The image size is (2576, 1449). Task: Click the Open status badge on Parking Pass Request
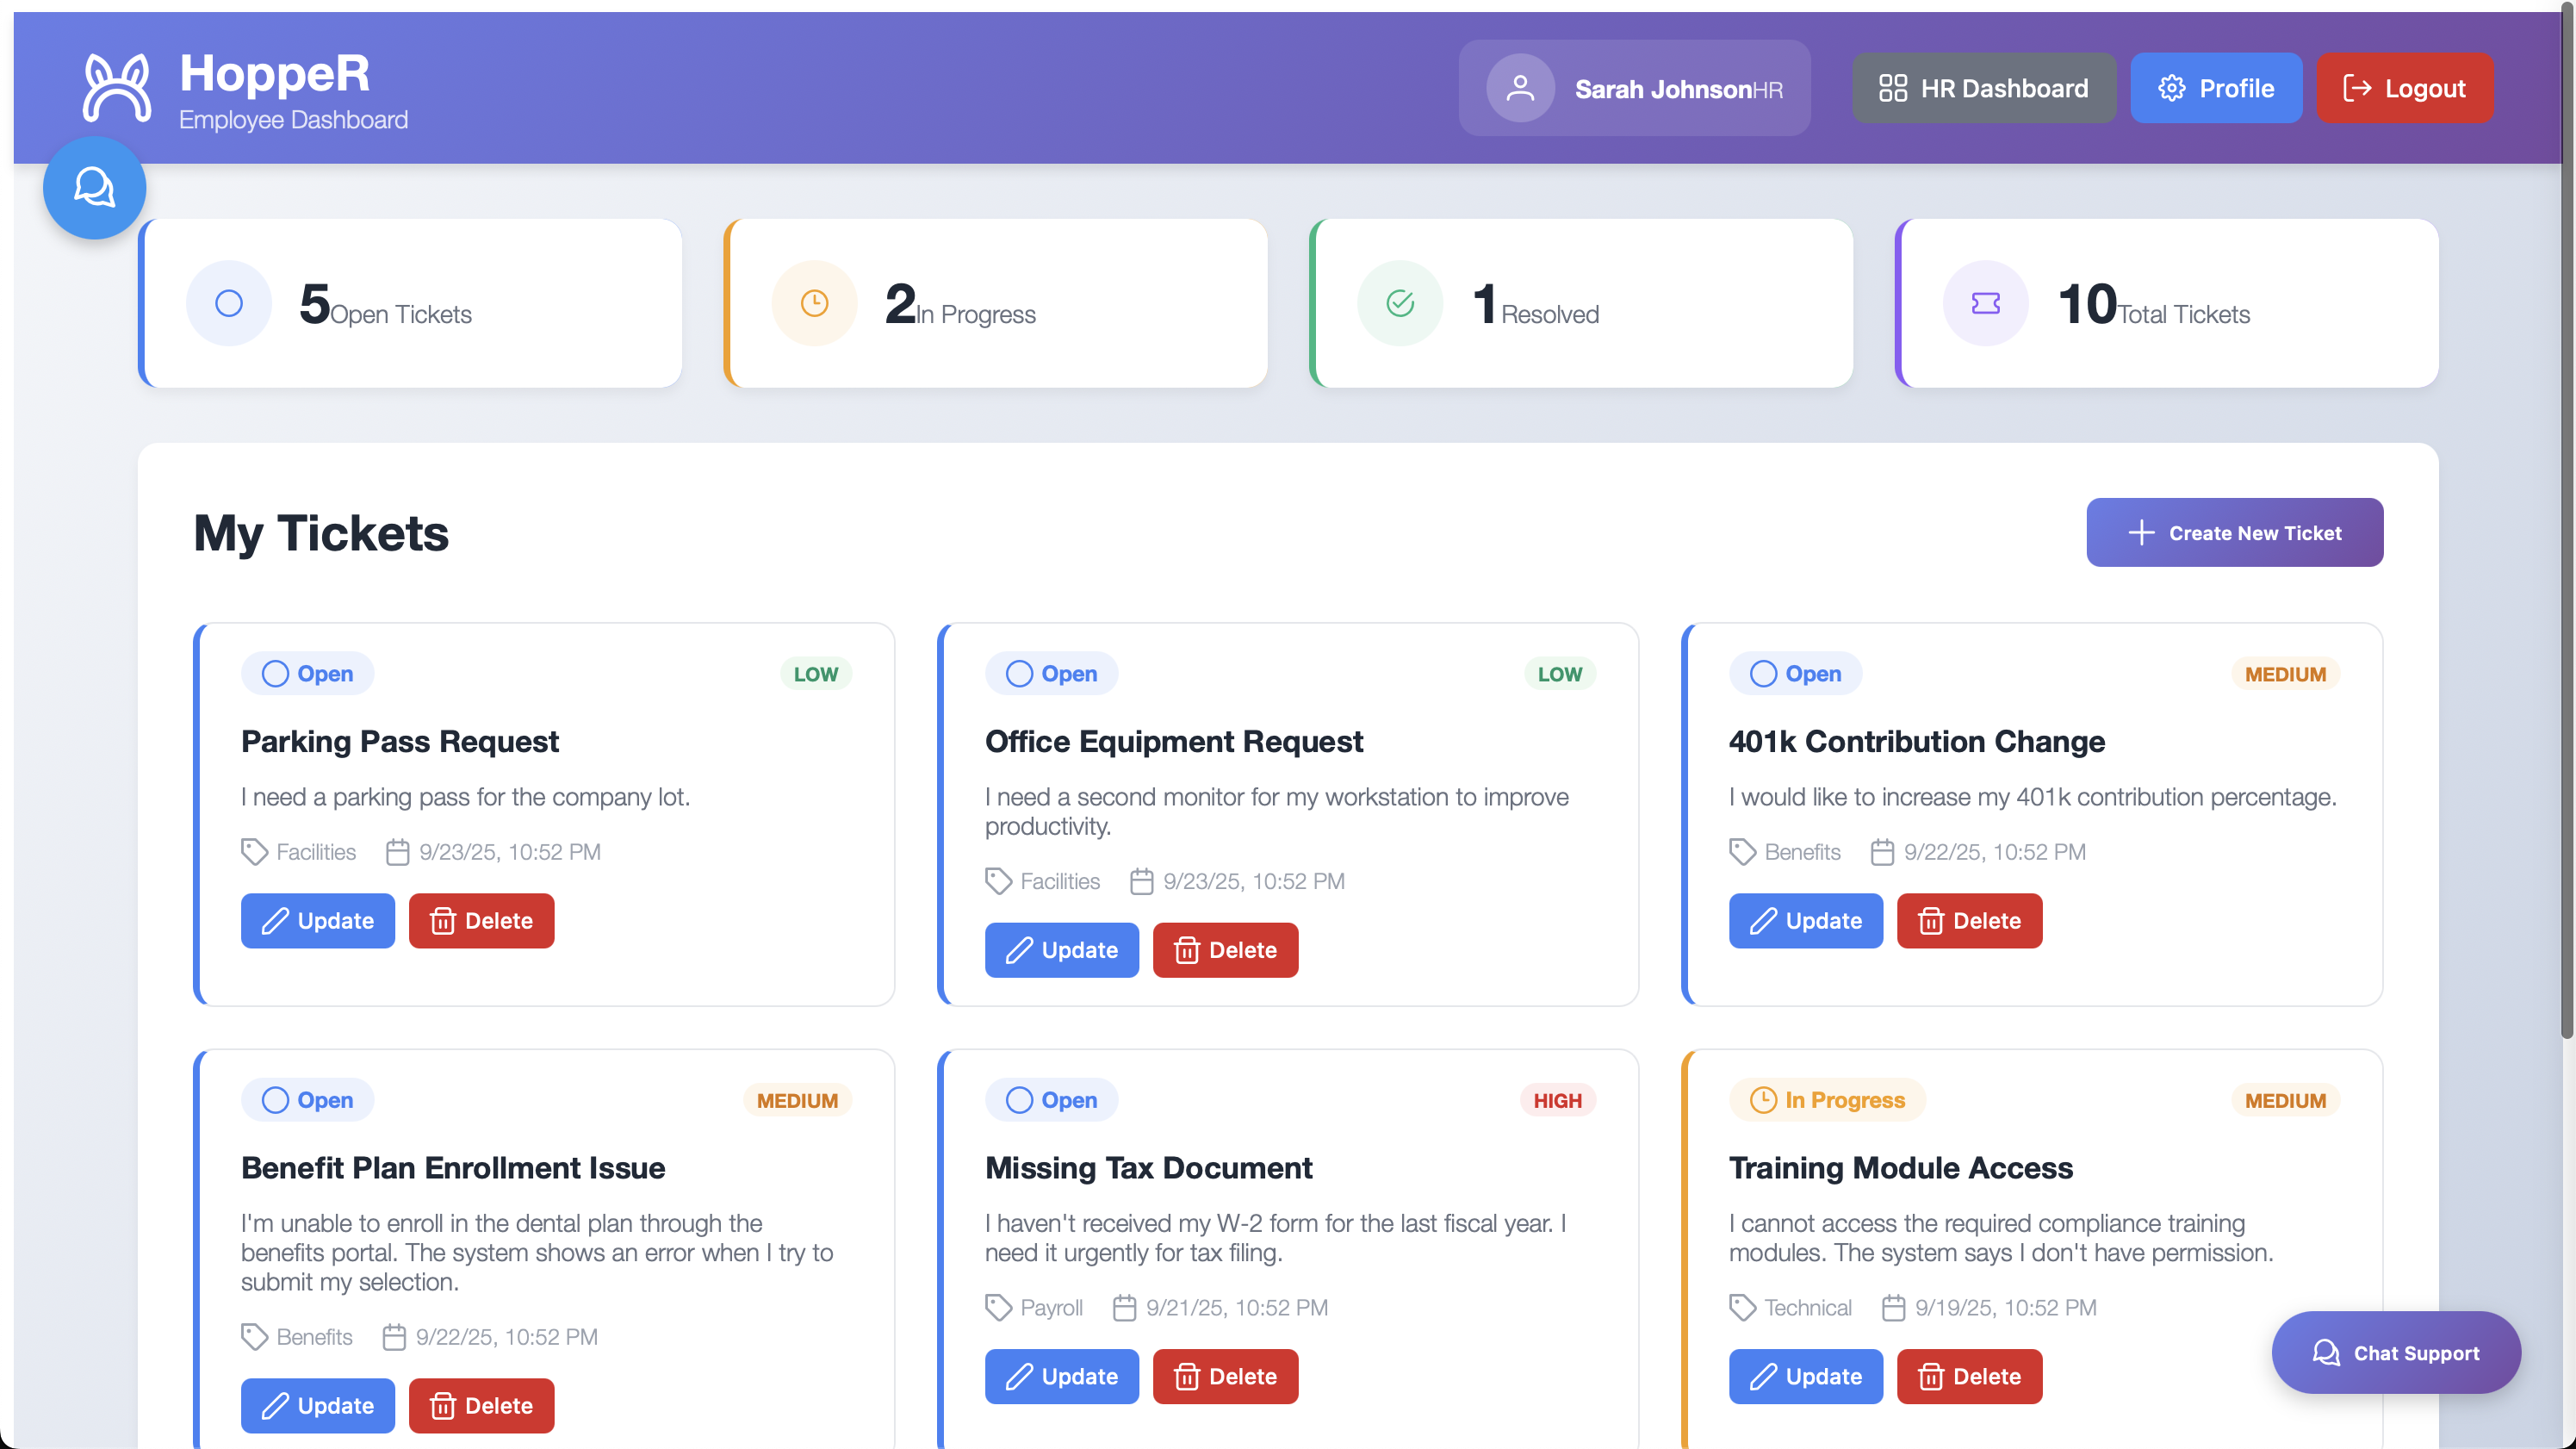coord(307,673)
